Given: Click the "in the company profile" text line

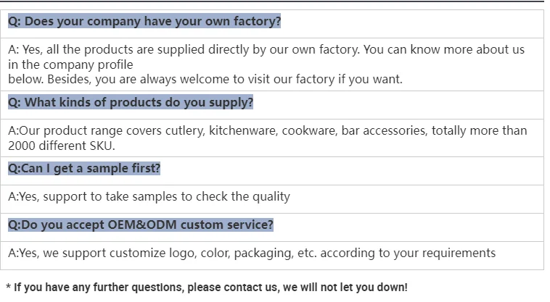Looking at the screenshot, I should [x=70, y=64].
